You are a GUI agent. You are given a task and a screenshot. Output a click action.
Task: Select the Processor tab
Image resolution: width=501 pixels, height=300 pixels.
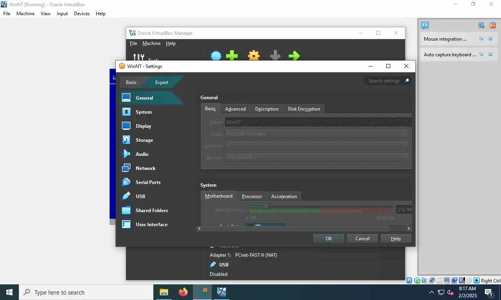tap(252, 196)
